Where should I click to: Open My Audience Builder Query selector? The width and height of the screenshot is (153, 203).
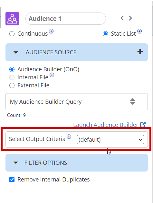[77, 101]
